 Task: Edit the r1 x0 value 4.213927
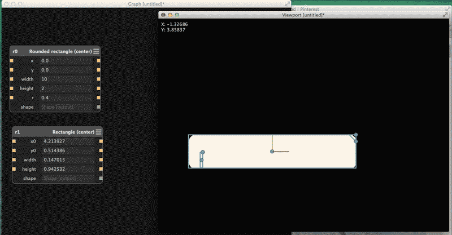(x=68, y=141)
